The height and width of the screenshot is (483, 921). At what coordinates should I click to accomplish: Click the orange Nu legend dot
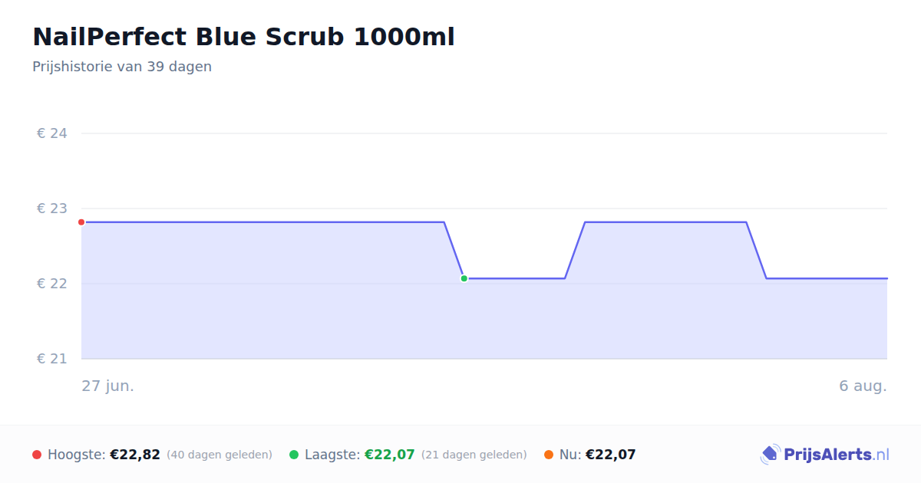tap(549, 455)
